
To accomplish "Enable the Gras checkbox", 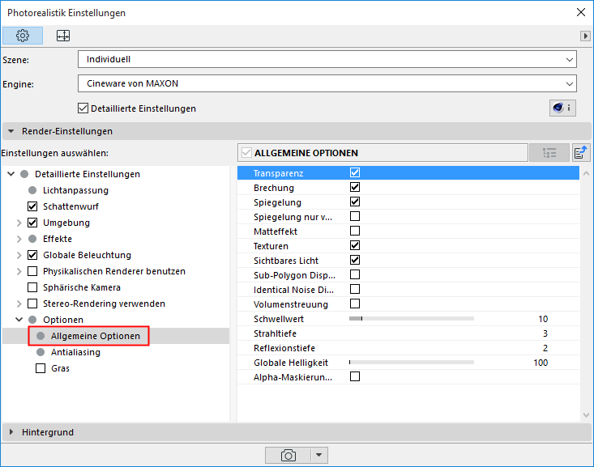I will click(41, 368).
